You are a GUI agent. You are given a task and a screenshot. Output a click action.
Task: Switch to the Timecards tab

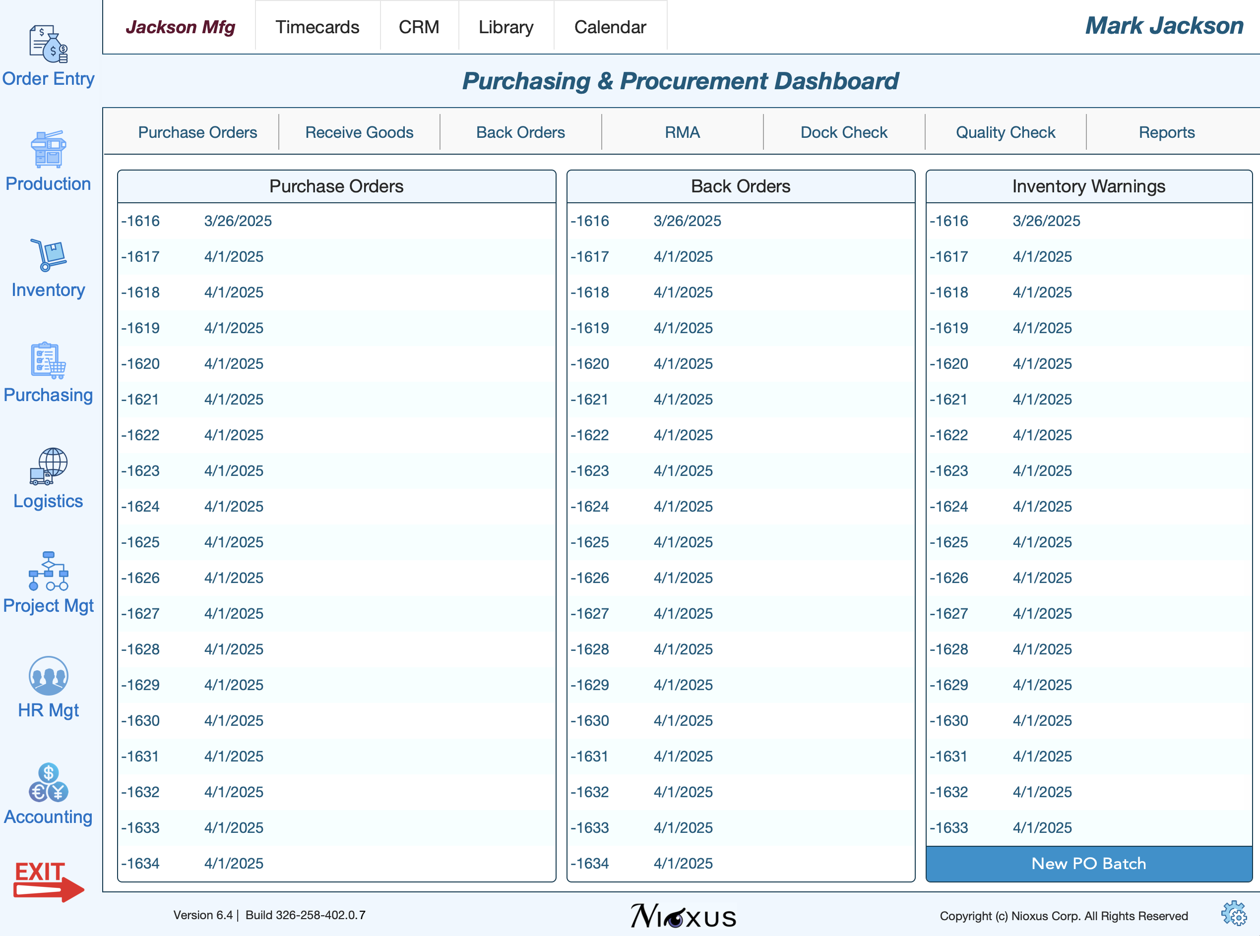(x=317, y=27)
